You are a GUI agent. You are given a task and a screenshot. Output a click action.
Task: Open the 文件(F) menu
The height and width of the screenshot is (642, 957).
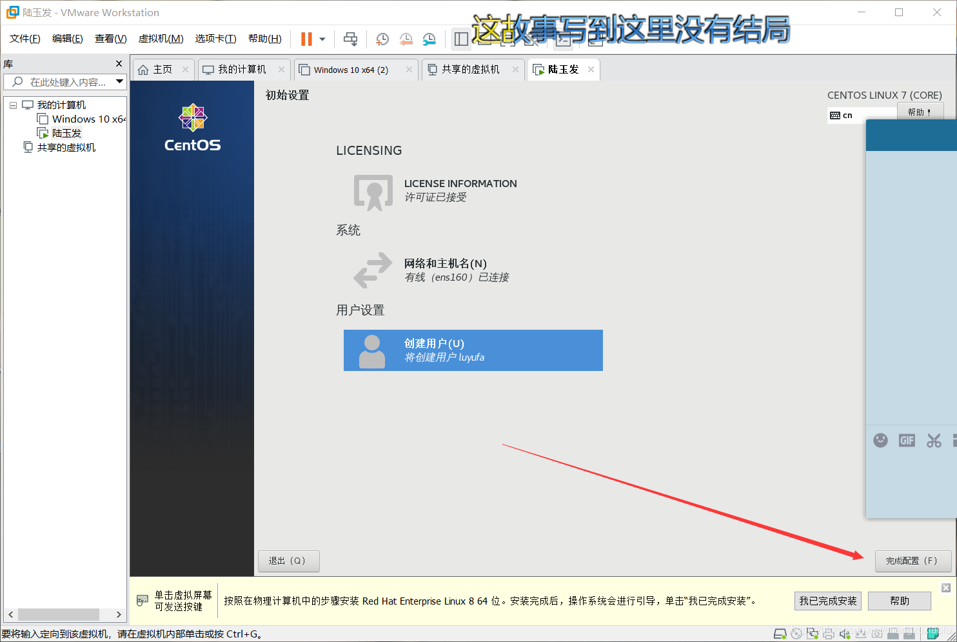(x=25, y=39)
